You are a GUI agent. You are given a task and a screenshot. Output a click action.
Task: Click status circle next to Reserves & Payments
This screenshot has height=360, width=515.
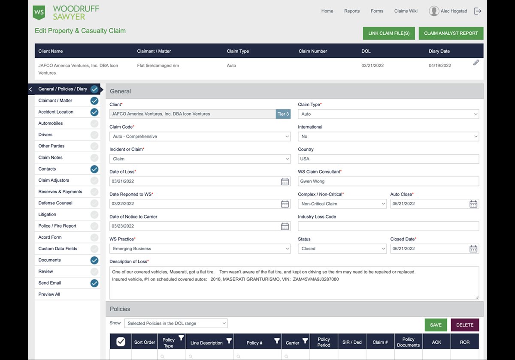point(94,192)
